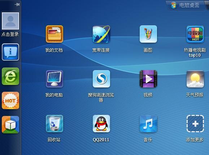Launch the green e browser sidebar icon

(10, 76)
